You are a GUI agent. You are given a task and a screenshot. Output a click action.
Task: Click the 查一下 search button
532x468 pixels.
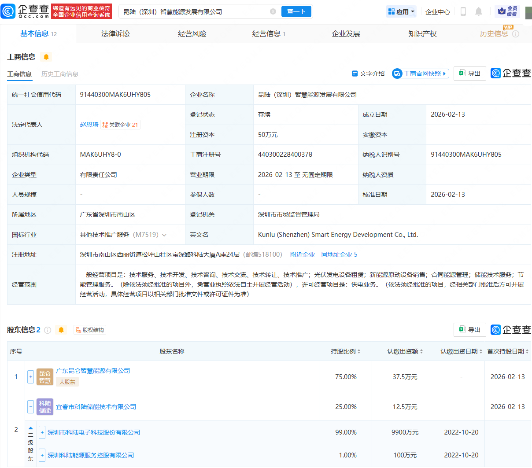[296, 12]
